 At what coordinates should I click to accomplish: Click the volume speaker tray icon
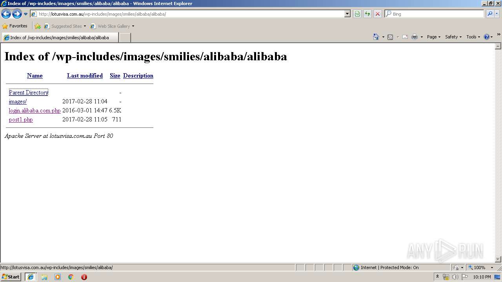(x=455, y=277)
